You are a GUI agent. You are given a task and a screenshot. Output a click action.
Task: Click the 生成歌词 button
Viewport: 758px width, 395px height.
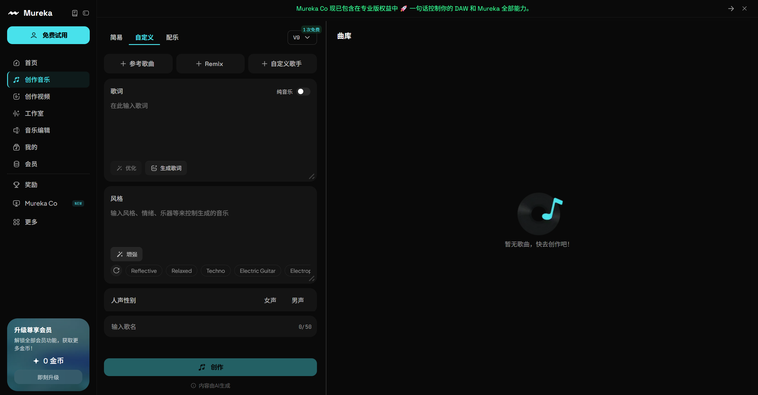pyautogui.click(x=166, y=168)
